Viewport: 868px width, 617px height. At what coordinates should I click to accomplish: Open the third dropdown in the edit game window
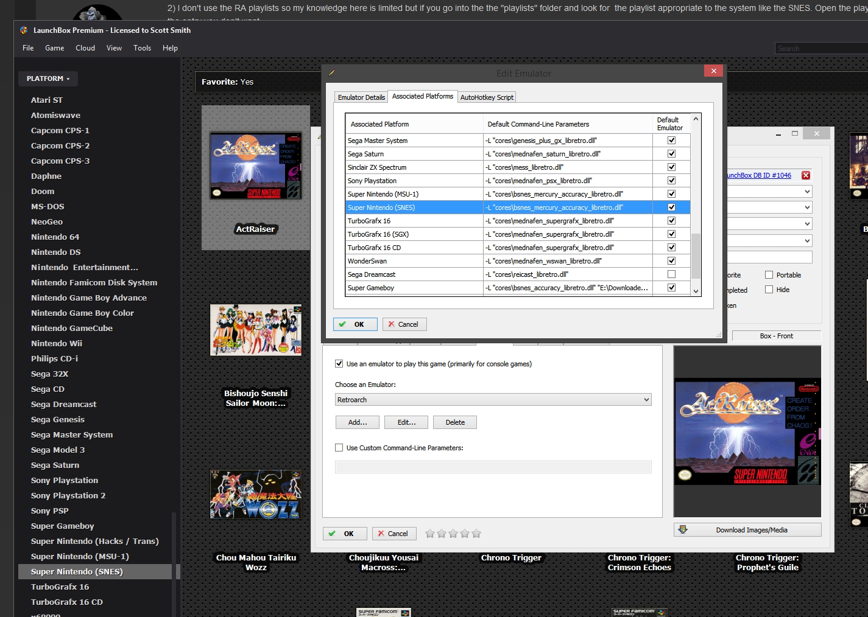point(770,224)
